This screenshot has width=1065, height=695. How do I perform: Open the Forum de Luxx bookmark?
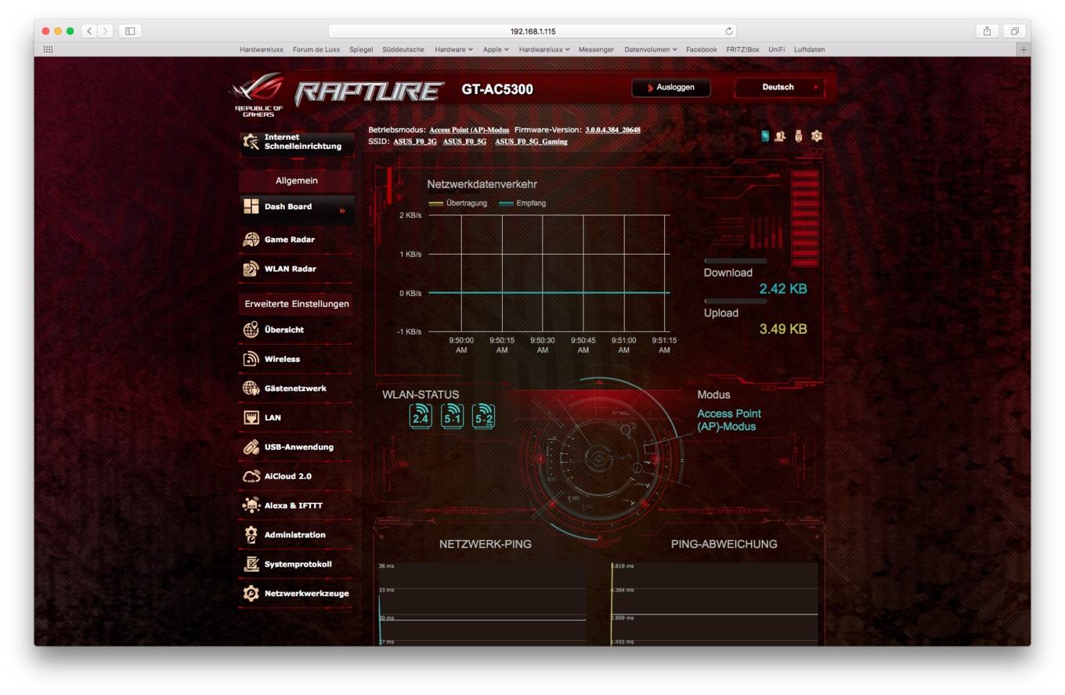[316, 49]
